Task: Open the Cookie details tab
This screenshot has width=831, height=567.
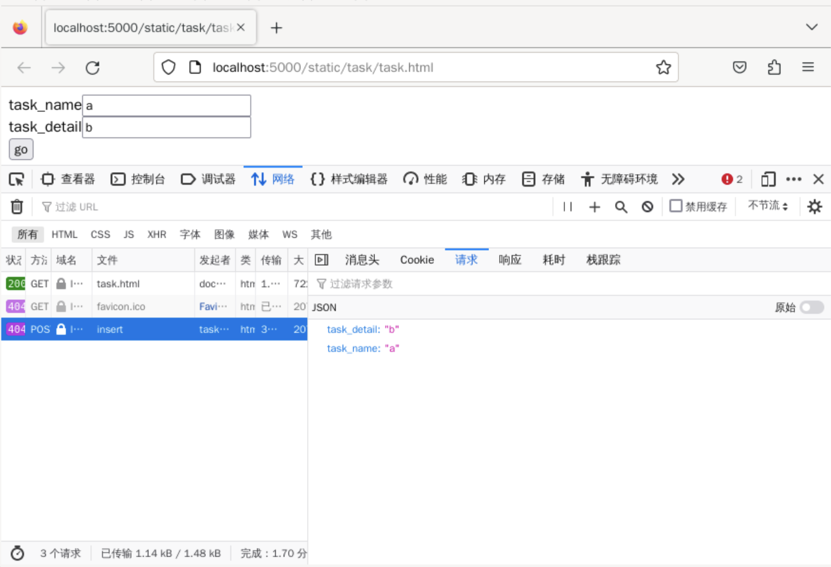Action: coord(417,260)
